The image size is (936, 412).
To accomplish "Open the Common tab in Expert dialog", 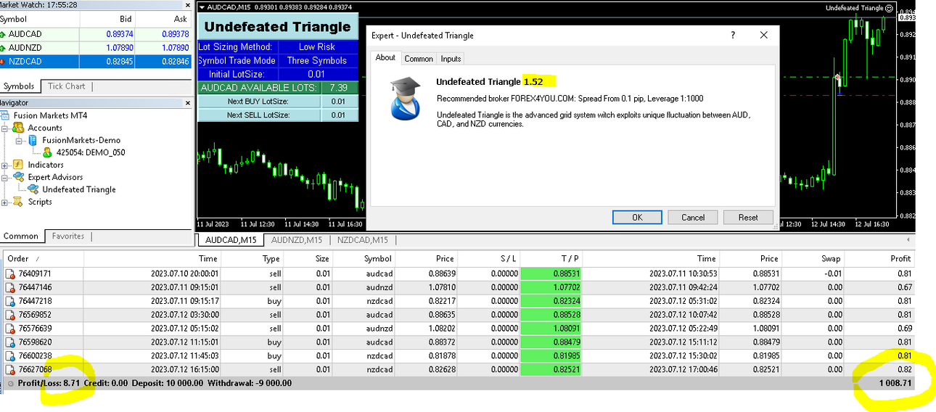I will (419, 59).
